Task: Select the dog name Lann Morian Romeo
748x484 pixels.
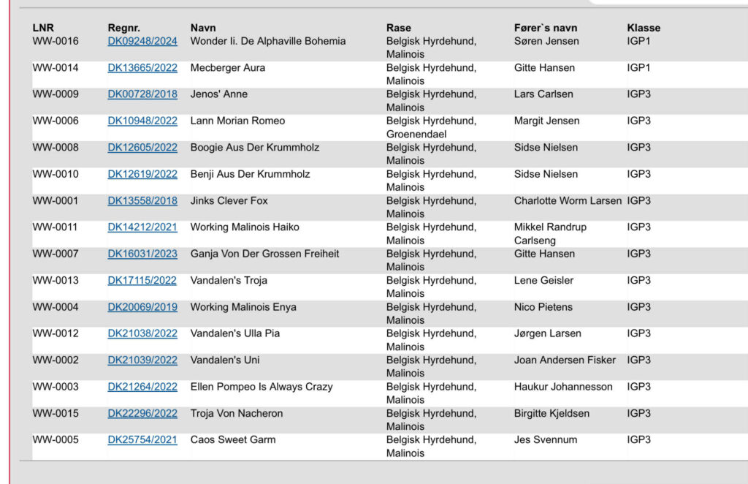Action: click(237, 121)
